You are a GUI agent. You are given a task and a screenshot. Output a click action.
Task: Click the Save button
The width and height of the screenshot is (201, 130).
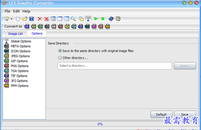coord(185,114)
